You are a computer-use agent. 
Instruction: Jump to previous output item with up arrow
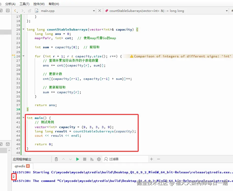point(63,159)
